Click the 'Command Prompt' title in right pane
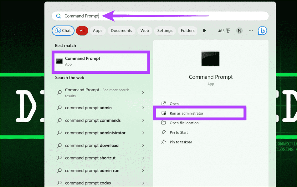 coord(211,77)
